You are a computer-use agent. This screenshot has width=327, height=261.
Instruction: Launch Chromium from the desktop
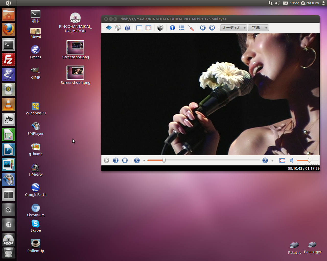pos(36,210)
